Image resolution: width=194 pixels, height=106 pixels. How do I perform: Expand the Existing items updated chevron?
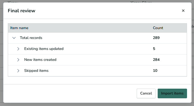coord(18,49)
